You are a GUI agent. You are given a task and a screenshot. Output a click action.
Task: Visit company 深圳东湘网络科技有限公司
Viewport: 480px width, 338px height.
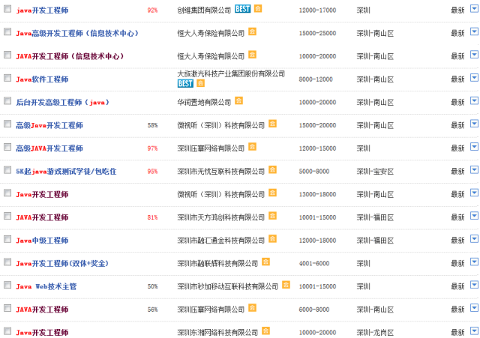217,333
